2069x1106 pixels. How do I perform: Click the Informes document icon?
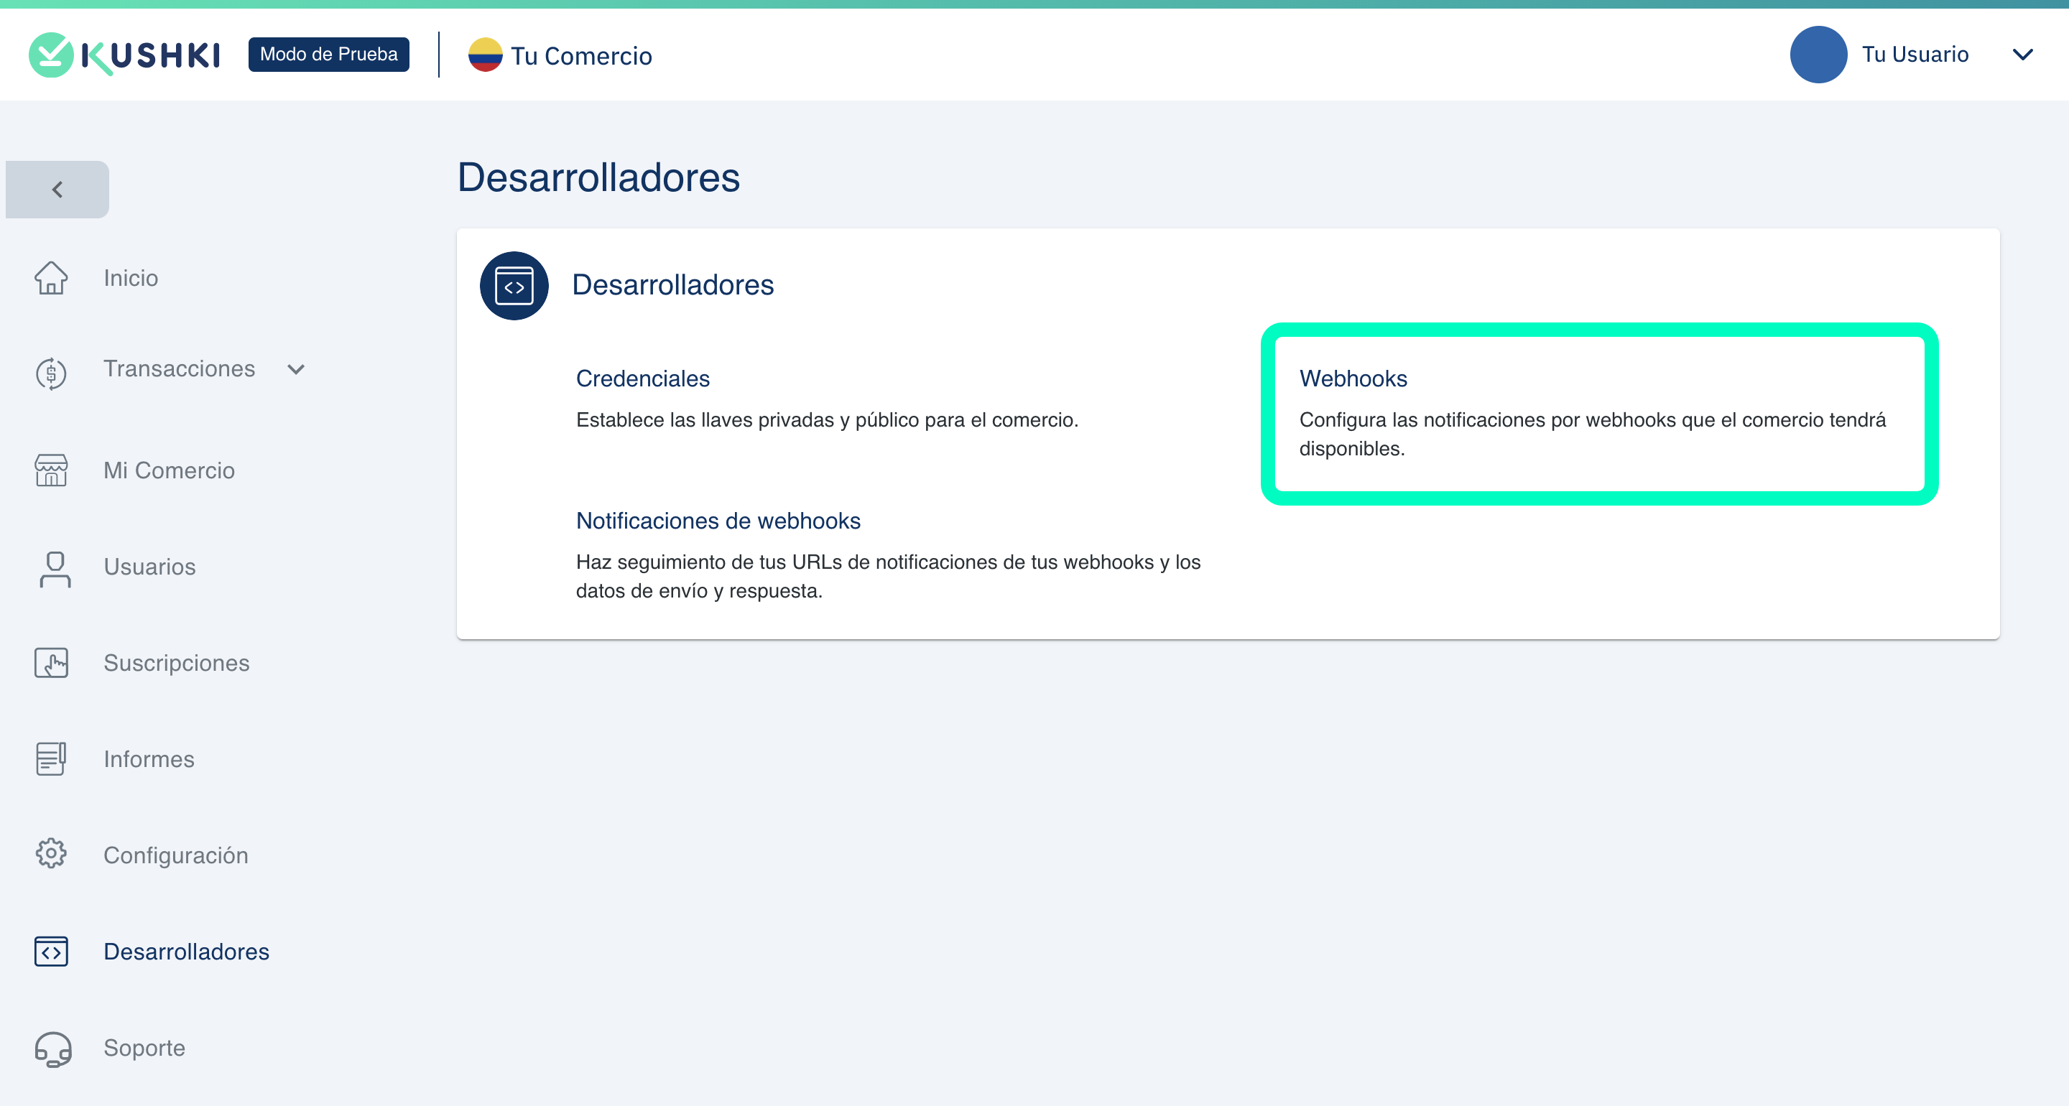point(50,759)
